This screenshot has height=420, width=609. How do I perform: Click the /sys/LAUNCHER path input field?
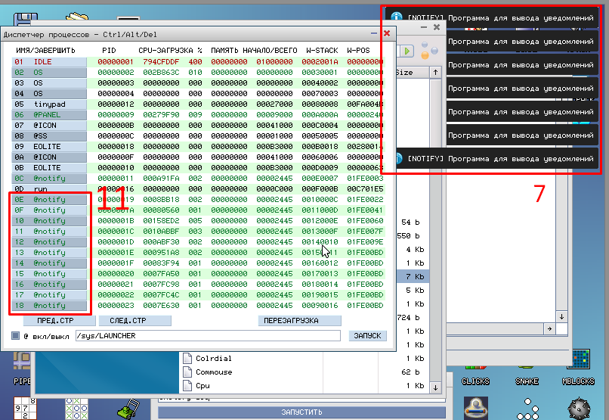[x=209, y=335]
